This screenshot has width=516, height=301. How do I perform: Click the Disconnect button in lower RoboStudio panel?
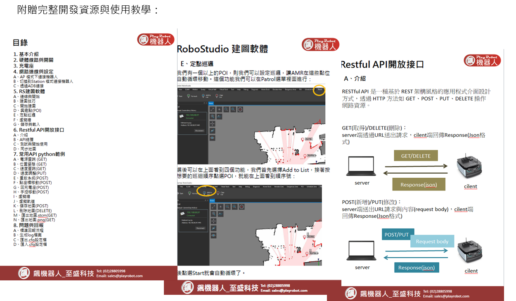point(200,228)
